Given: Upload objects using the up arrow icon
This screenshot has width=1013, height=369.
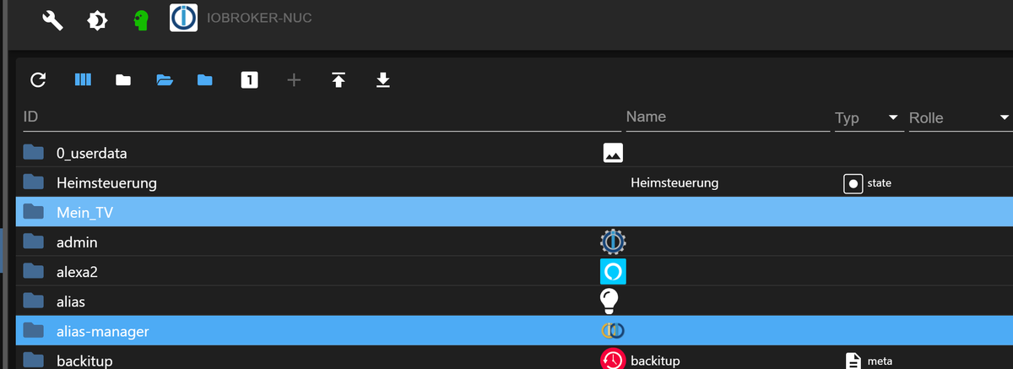Looking at the screenshot, I should point(338,80).
